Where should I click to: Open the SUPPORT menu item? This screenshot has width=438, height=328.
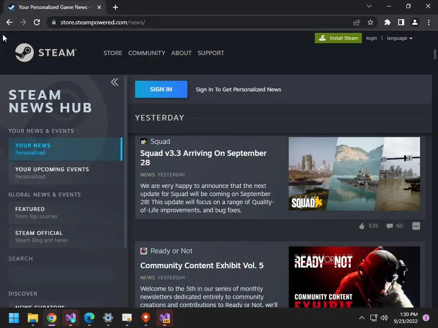[x=210, y=53]
